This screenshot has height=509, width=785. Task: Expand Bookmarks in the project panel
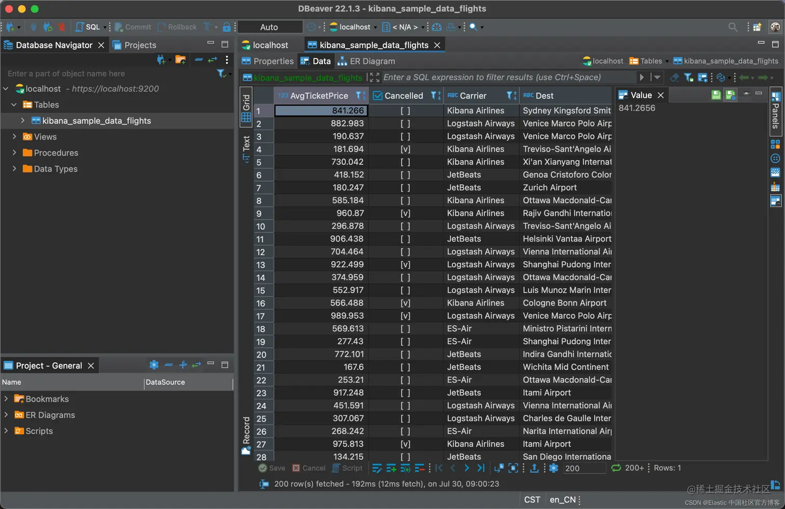[x=6, y=399]
